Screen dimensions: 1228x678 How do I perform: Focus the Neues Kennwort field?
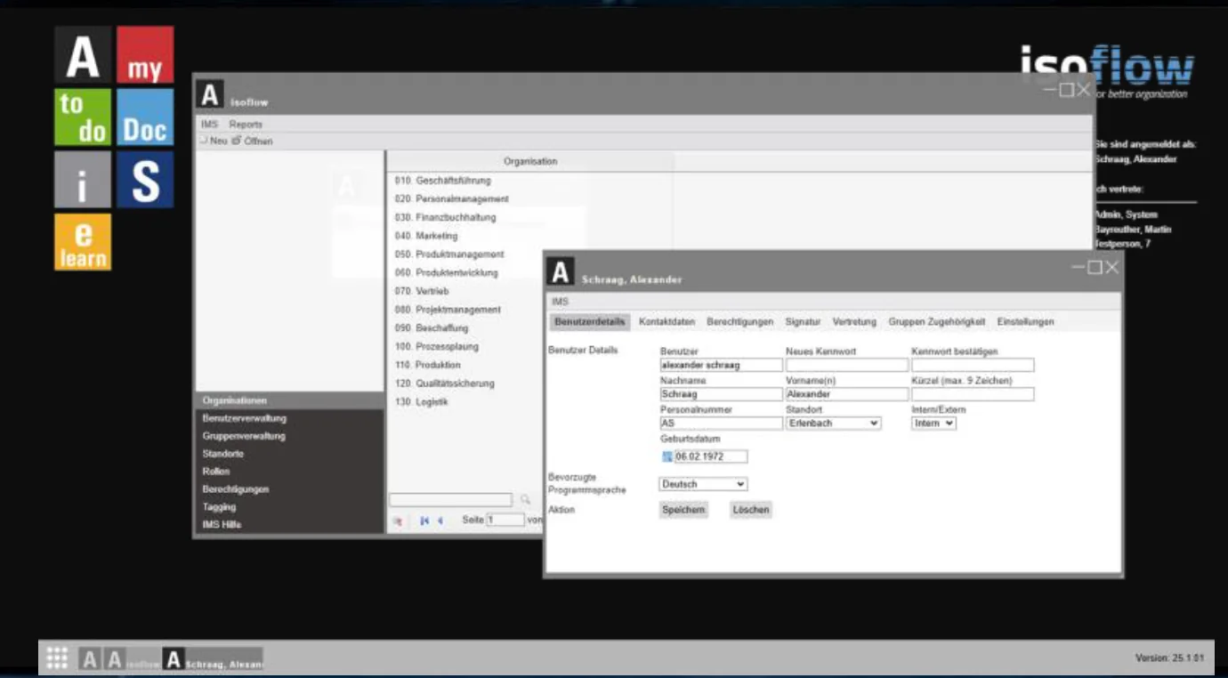(x=847, y=365)
